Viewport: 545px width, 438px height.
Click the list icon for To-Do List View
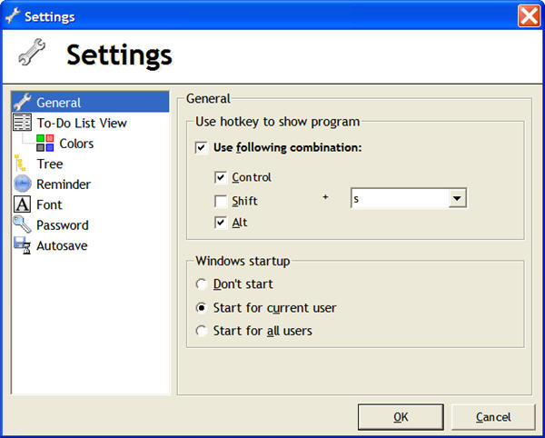(22, 122)
